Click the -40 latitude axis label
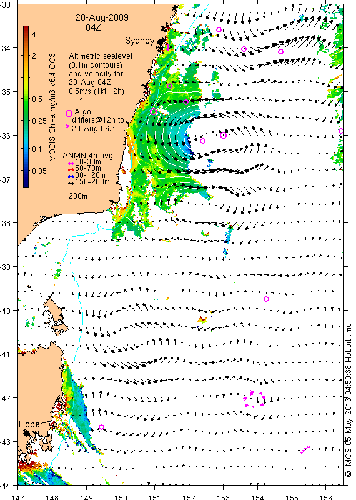The width and height of the screenshot is (356, 500). (x=6, y=310)
